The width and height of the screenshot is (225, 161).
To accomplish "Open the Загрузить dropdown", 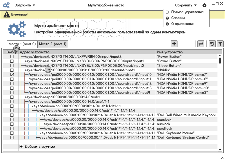I will 25,5.
